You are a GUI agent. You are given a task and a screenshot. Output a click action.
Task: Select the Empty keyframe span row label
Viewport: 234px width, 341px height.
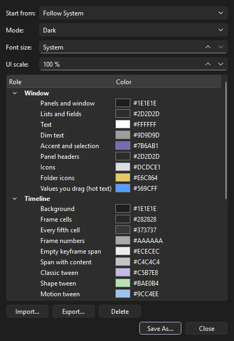pyautogui.click(x=71, y=251)
